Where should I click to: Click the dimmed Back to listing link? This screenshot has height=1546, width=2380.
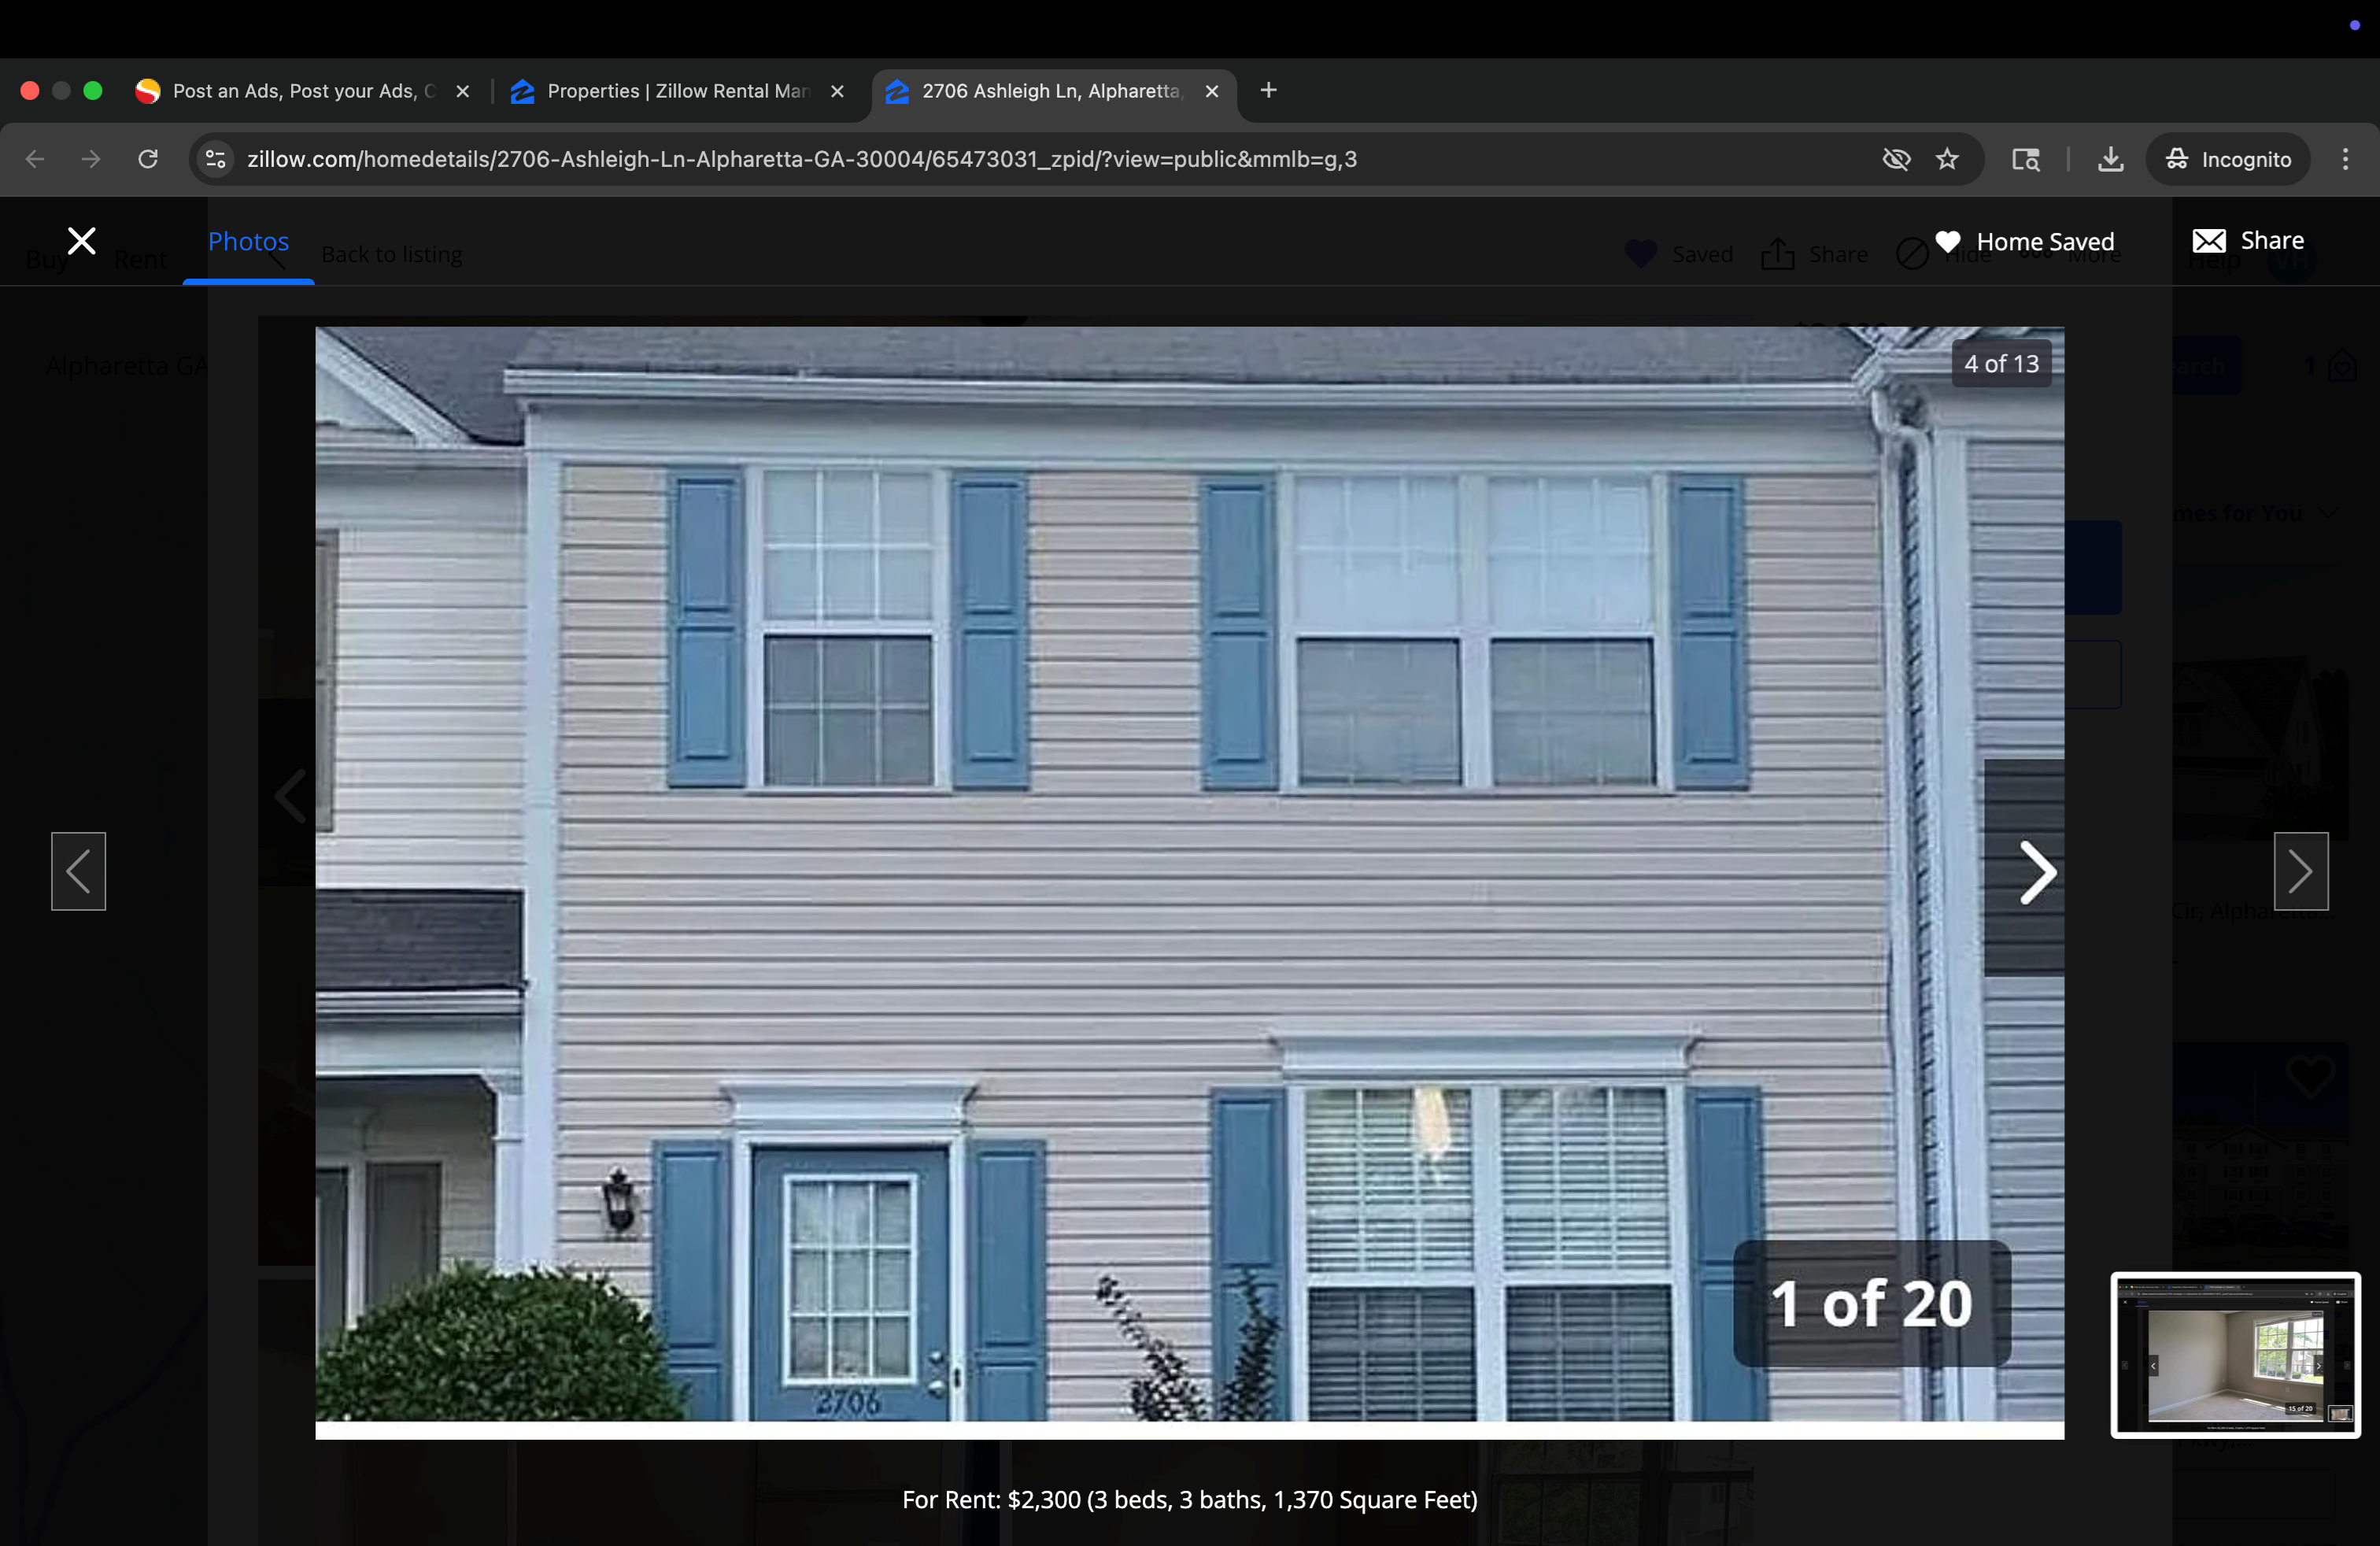tap(392, 255)
